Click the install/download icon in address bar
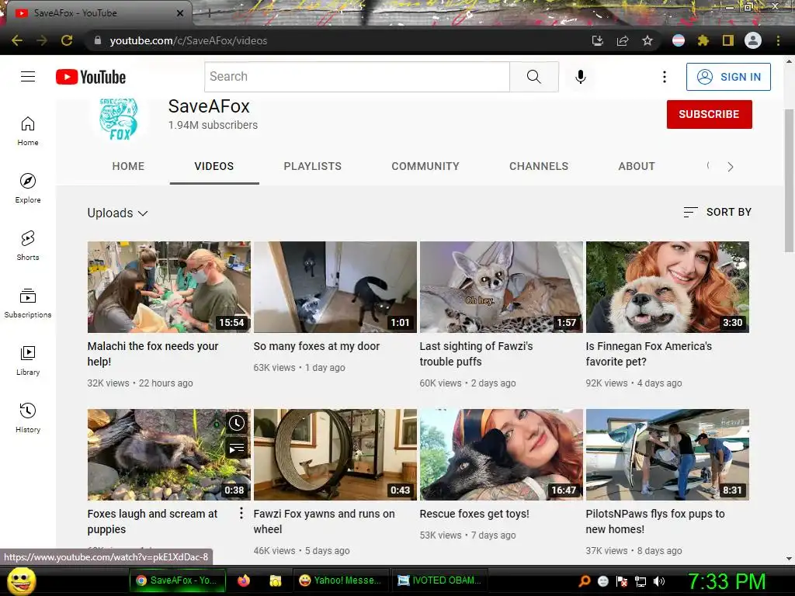Viewport: 795px width, 596px height. coord(598,40)
